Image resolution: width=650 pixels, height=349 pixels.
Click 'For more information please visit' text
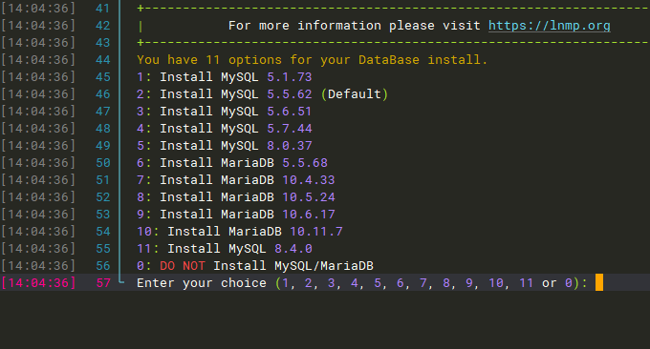(x=354, y=26)
